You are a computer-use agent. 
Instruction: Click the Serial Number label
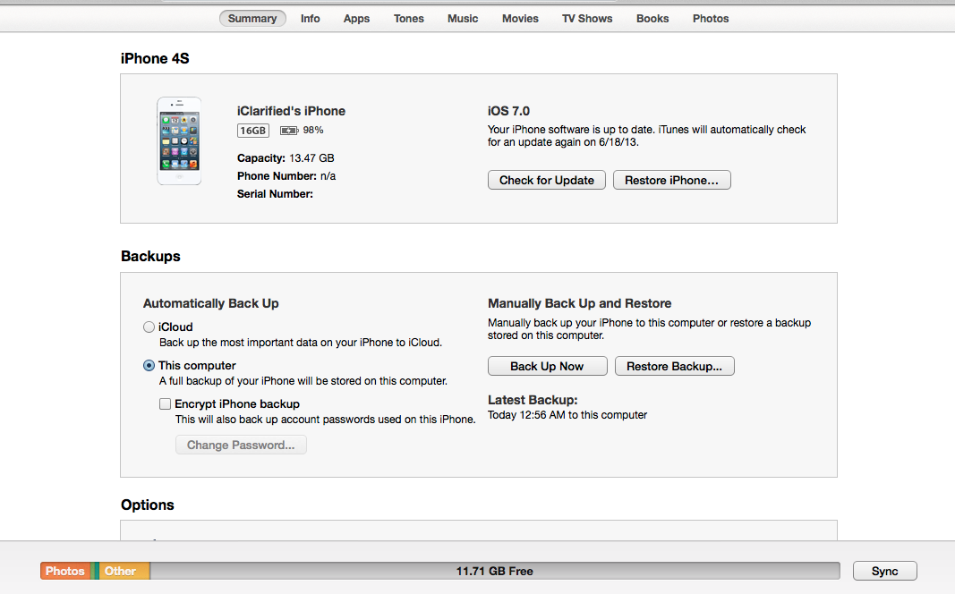[x=275, y=194]
